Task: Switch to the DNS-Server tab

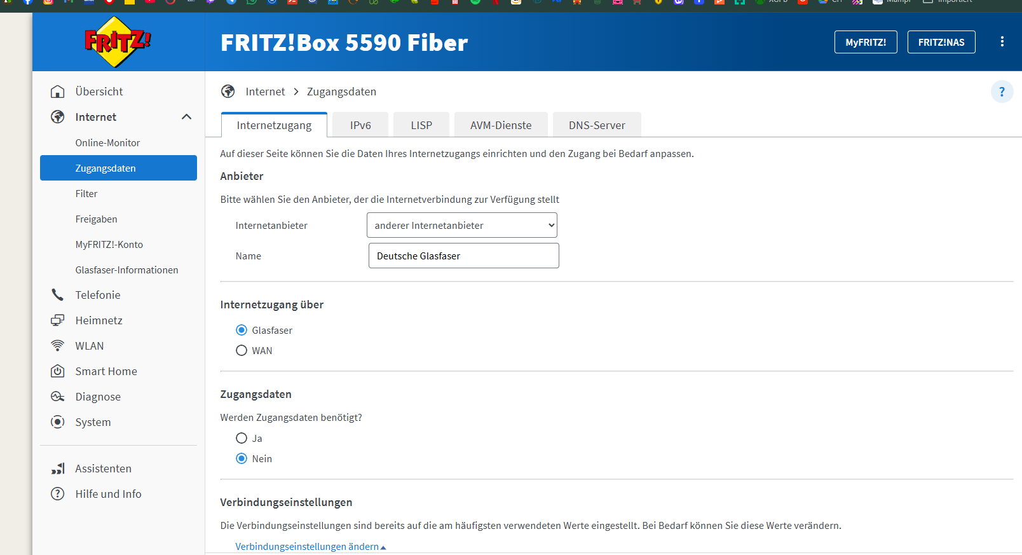Action: coord(597,125)
